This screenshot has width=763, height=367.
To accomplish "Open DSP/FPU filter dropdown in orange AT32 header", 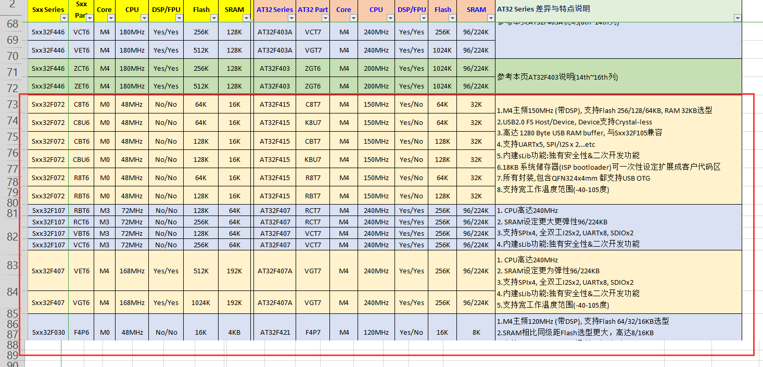I will coord(424,18).
